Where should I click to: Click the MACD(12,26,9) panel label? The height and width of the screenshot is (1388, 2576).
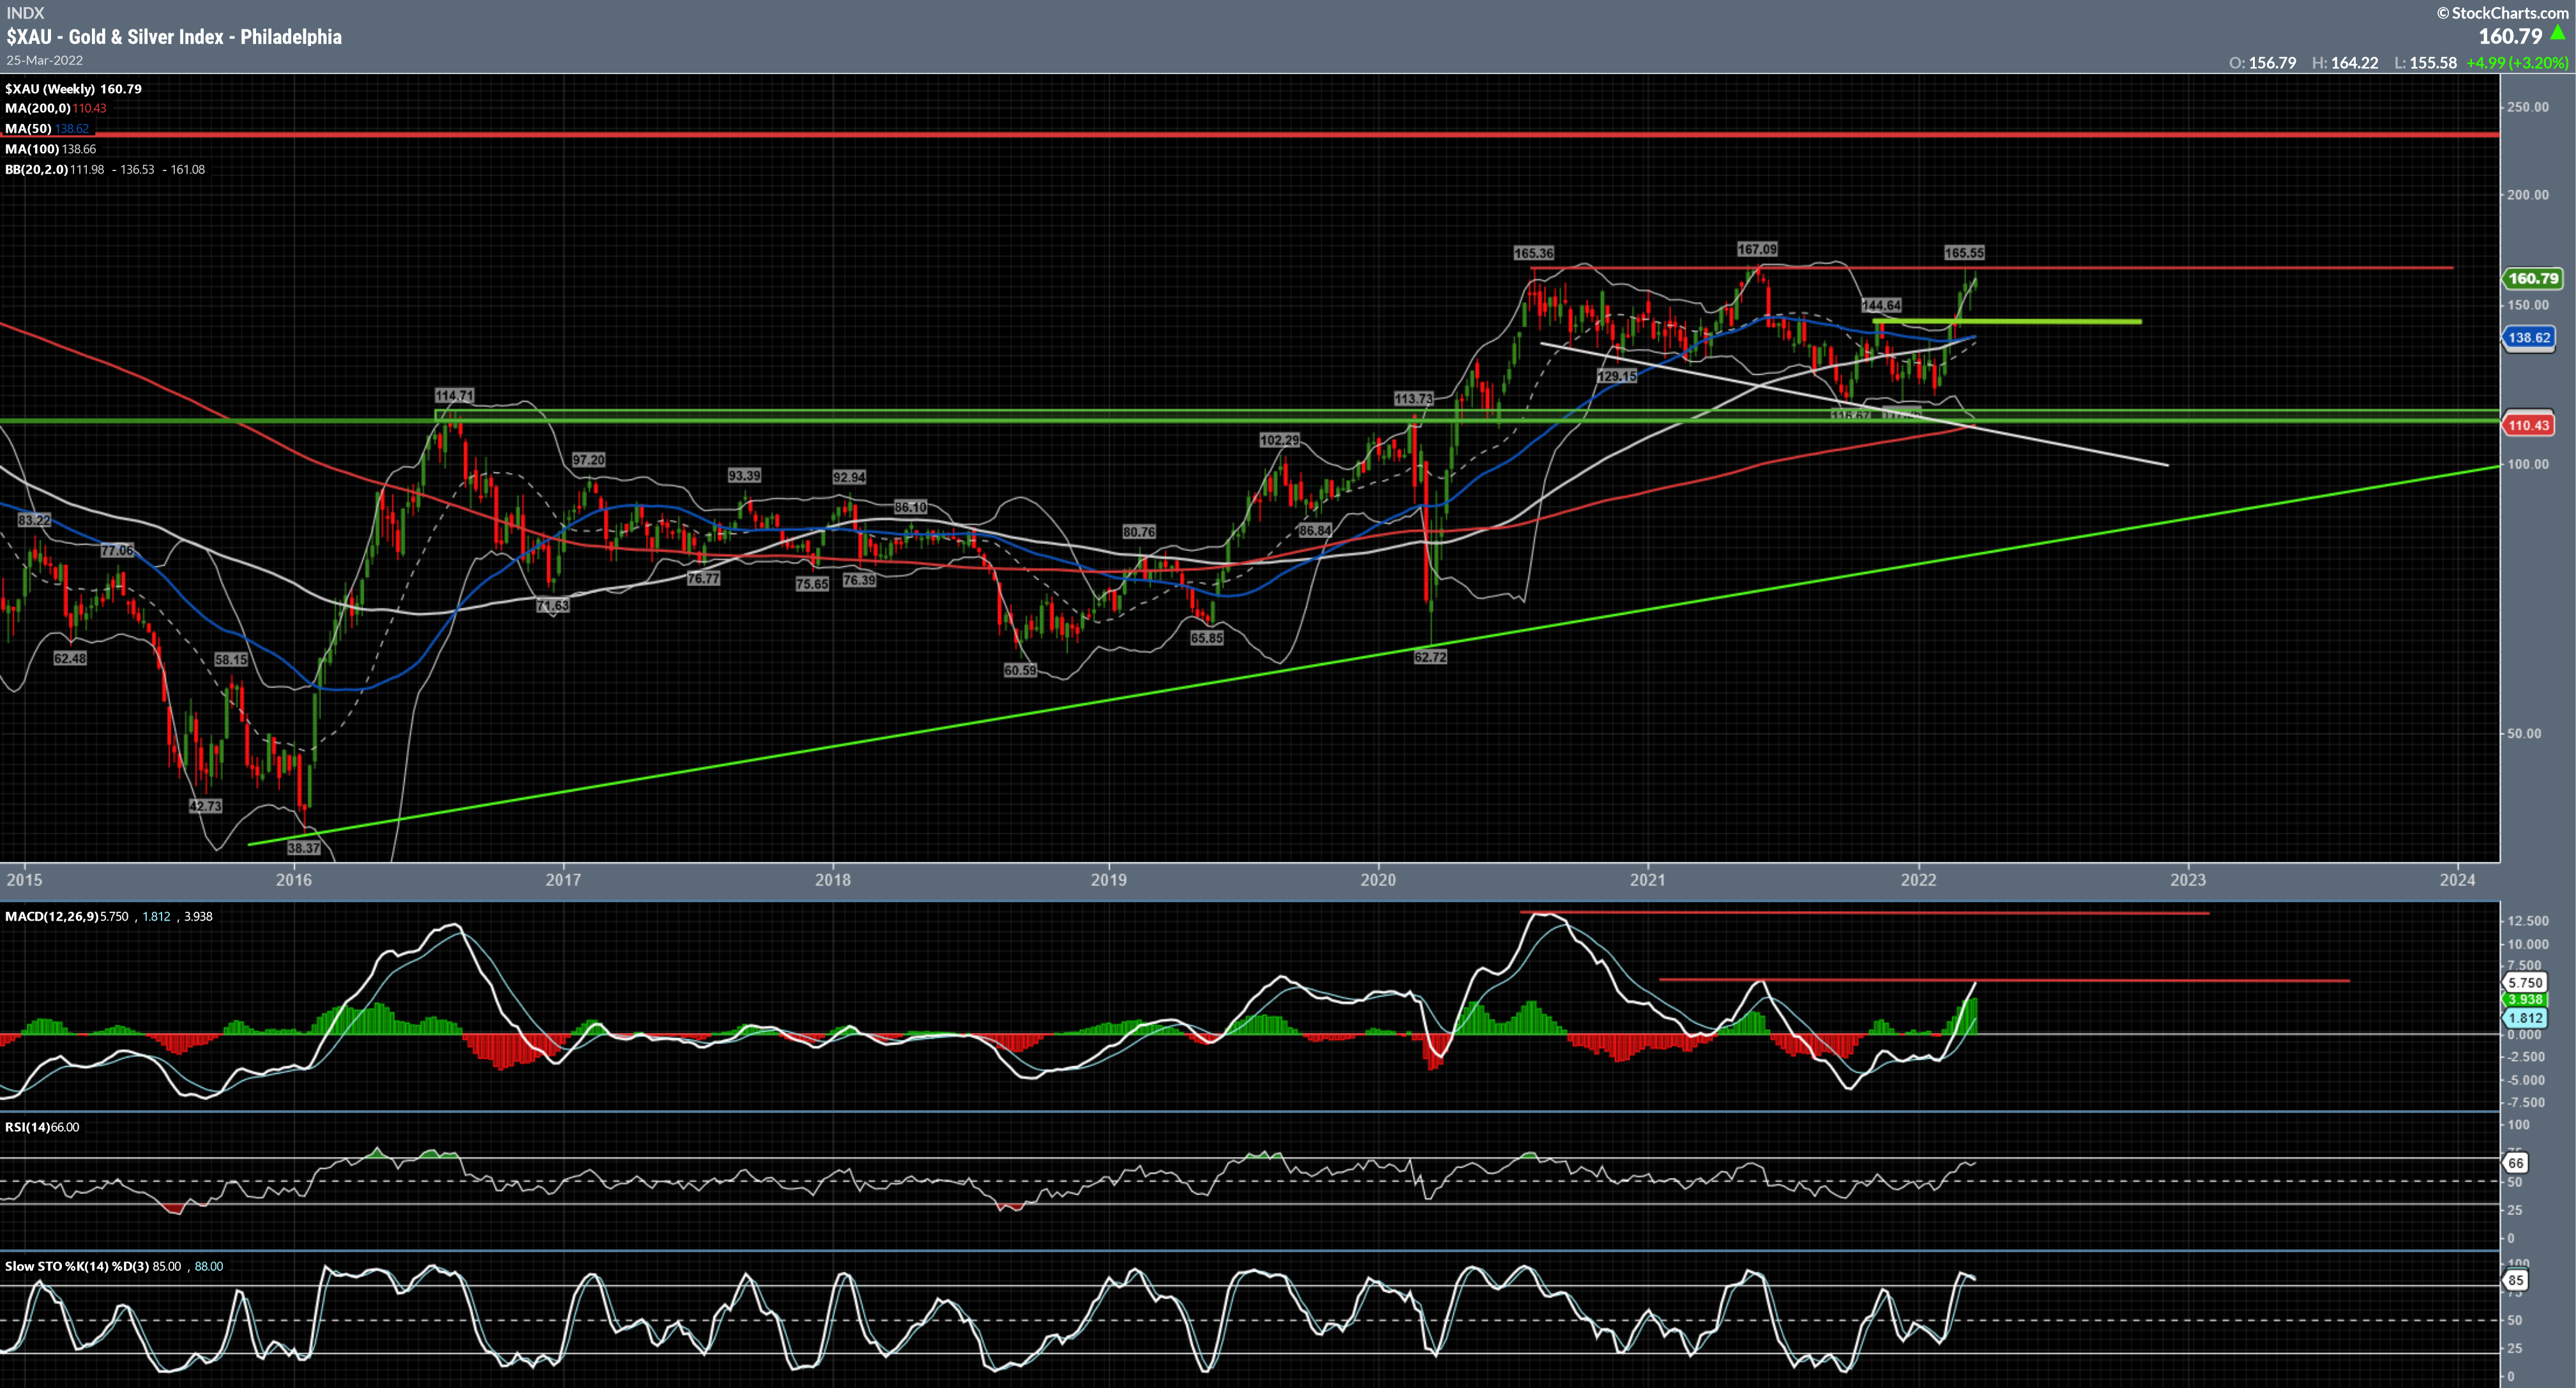[x=51, y=916]
